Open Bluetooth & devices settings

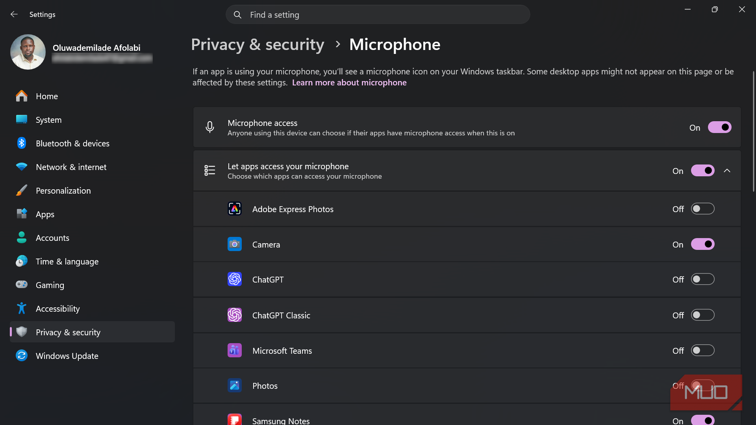pyautogui.click(x=92, y=143)
